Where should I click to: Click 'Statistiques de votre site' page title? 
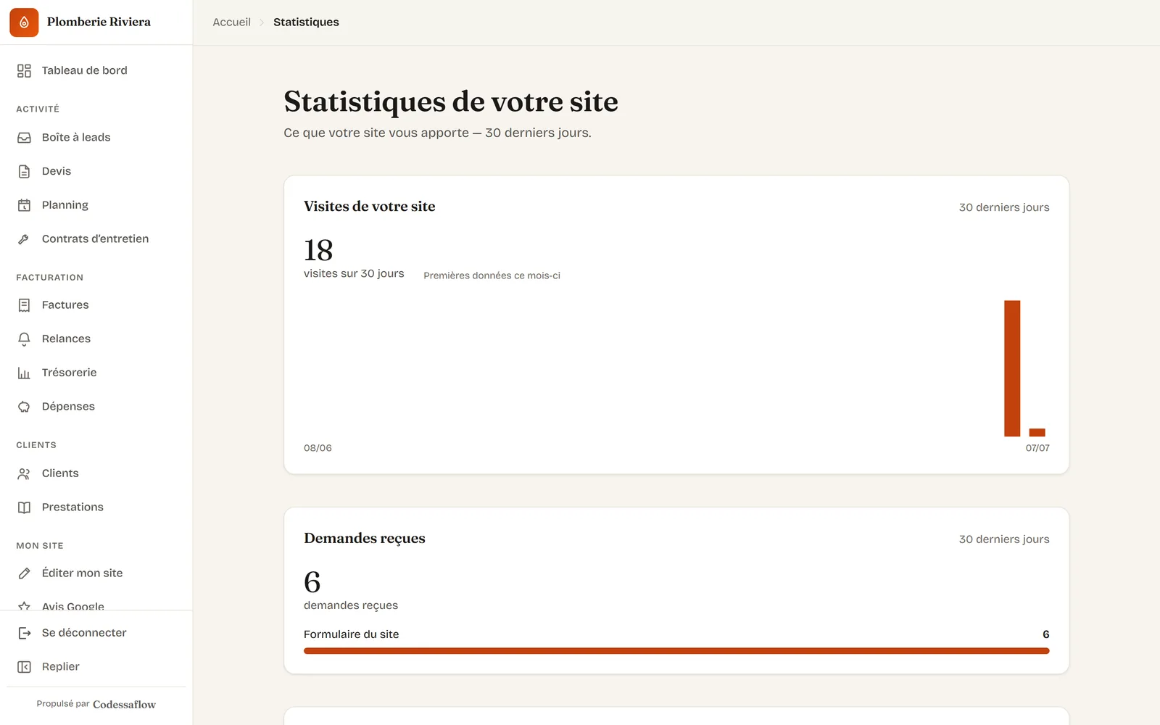(451, 101)
